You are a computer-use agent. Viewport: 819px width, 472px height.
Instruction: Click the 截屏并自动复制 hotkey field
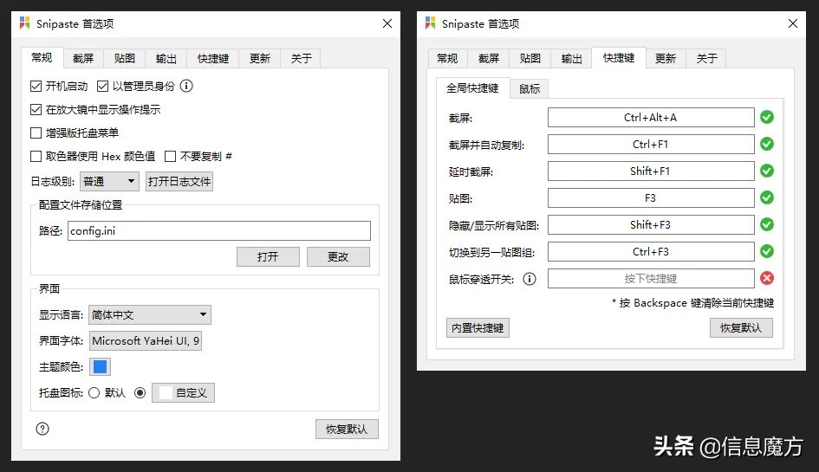651,144
